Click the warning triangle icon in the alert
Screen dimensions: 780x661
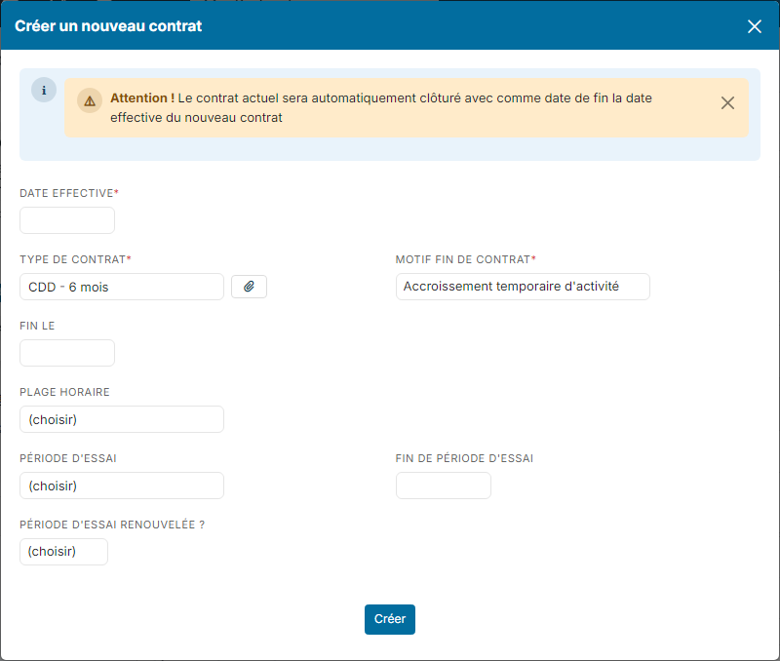pyautogui.click(x=90, y=101)
